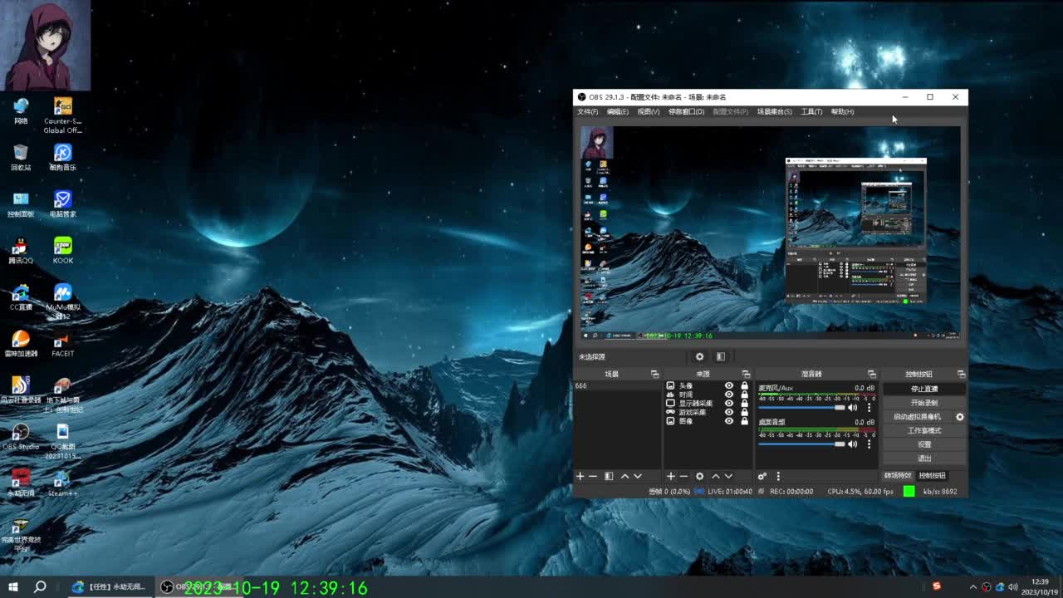The width and height of the screenshot is (1063, 598).
Task: Undock the 控制按钮 panel via float icon
Action: coord(962,375)
